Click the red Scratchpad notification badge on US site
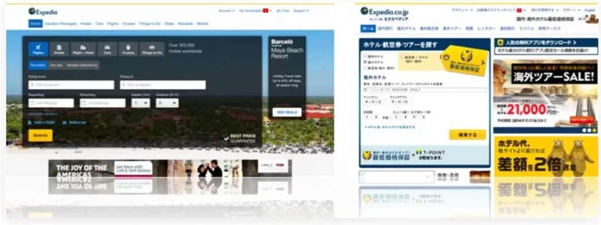Viewport: 601px width, 225px height. pyautogui.click(x=266, y=11)
